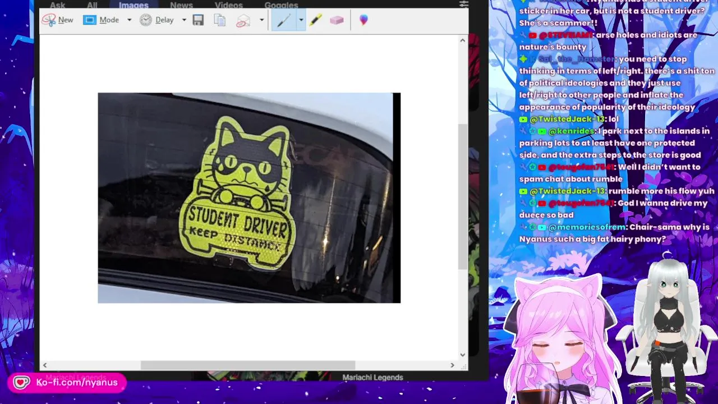Select the Eraser tool
The image size is (718, 404).
[x=337, y=20]
